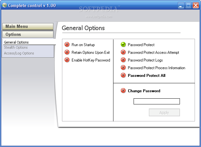Image resolution: width=201 pixels, height=147 pixels.
Task: Open Access/Log Options in the sidebar
Action: [19, 53]
